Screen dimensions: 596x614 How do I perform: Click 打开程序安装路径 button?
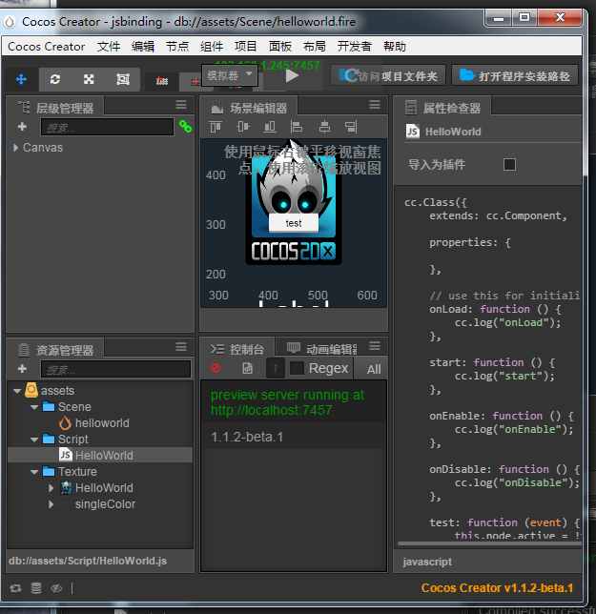point(515,75)
